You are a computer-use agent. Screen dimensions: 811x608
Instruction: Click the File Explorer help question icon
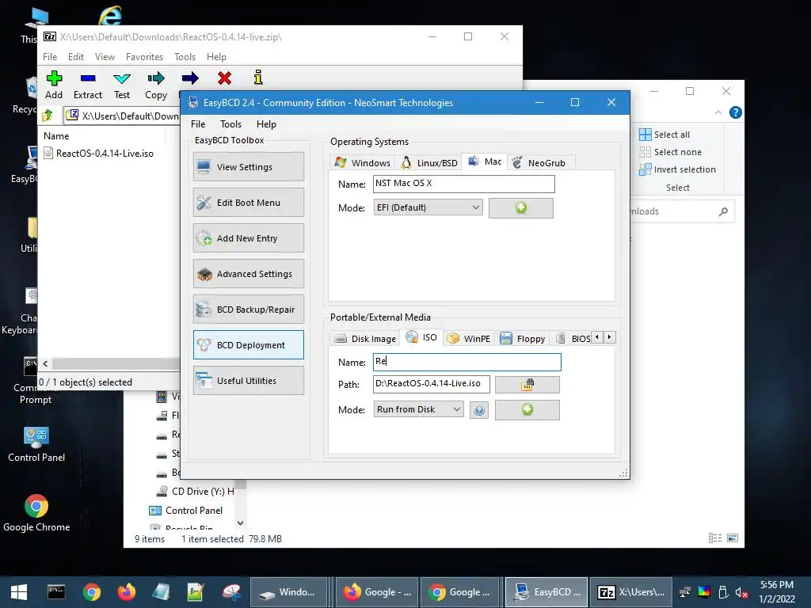click(x=735, y=112)
